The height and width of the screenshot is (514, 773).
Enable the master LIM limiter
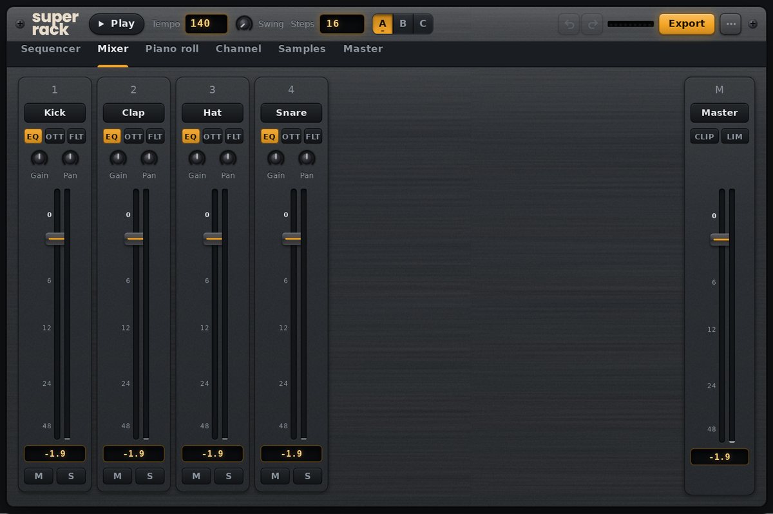coord(735,137)
